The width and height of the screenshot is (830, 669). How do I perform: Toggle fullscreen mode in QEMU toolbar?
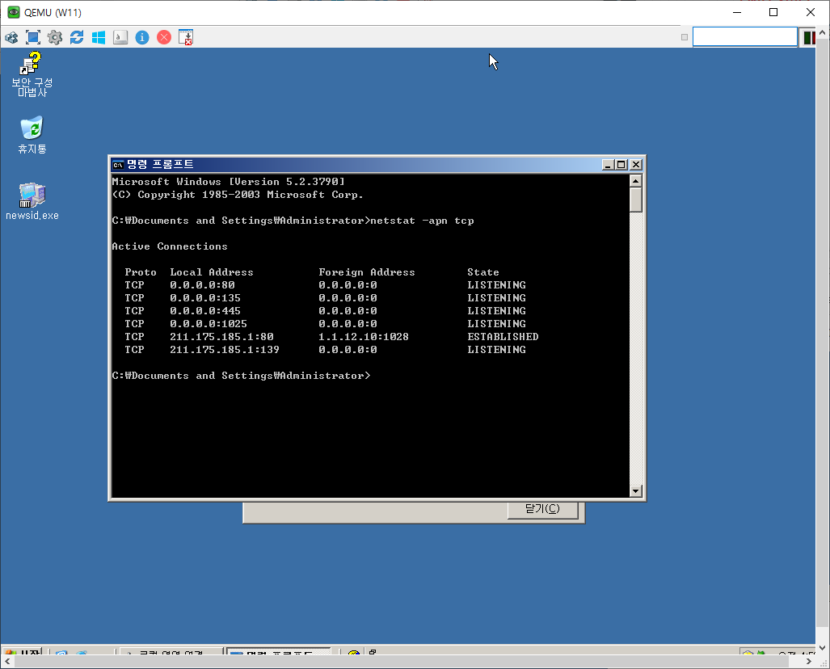click(x=33, y=38)
